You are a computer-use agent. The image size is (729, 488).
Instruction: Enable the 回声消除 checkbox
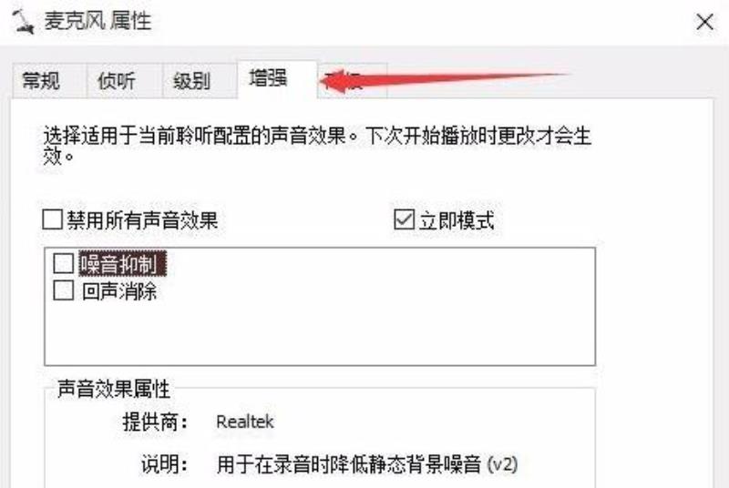[x=63, y=290]
